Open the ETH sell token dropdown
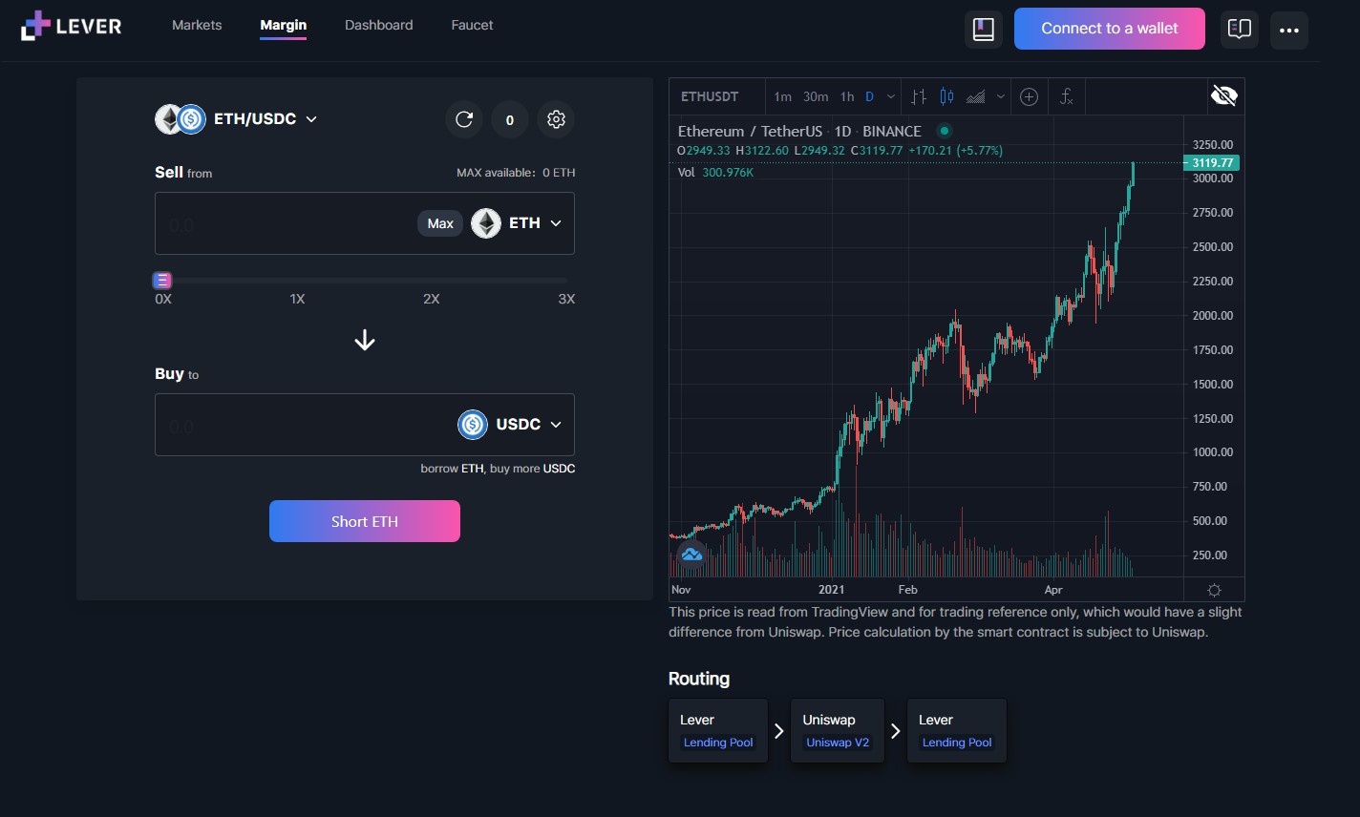1360x817 pixels. pyautogui.click(x=517, y=223)
